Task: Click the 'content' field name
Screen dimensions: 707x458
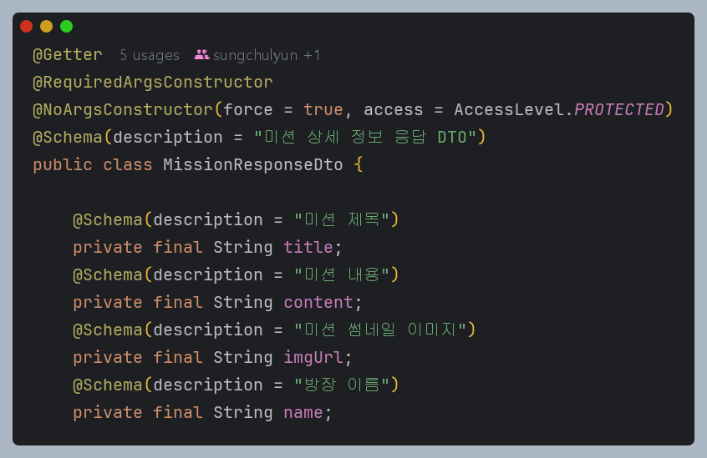Action: tap(318, 302)
